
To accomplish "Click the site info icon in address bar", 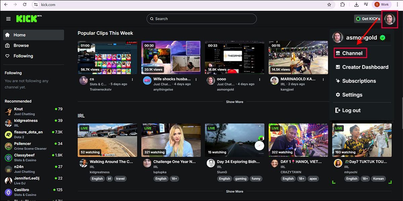I will [36, 5].
